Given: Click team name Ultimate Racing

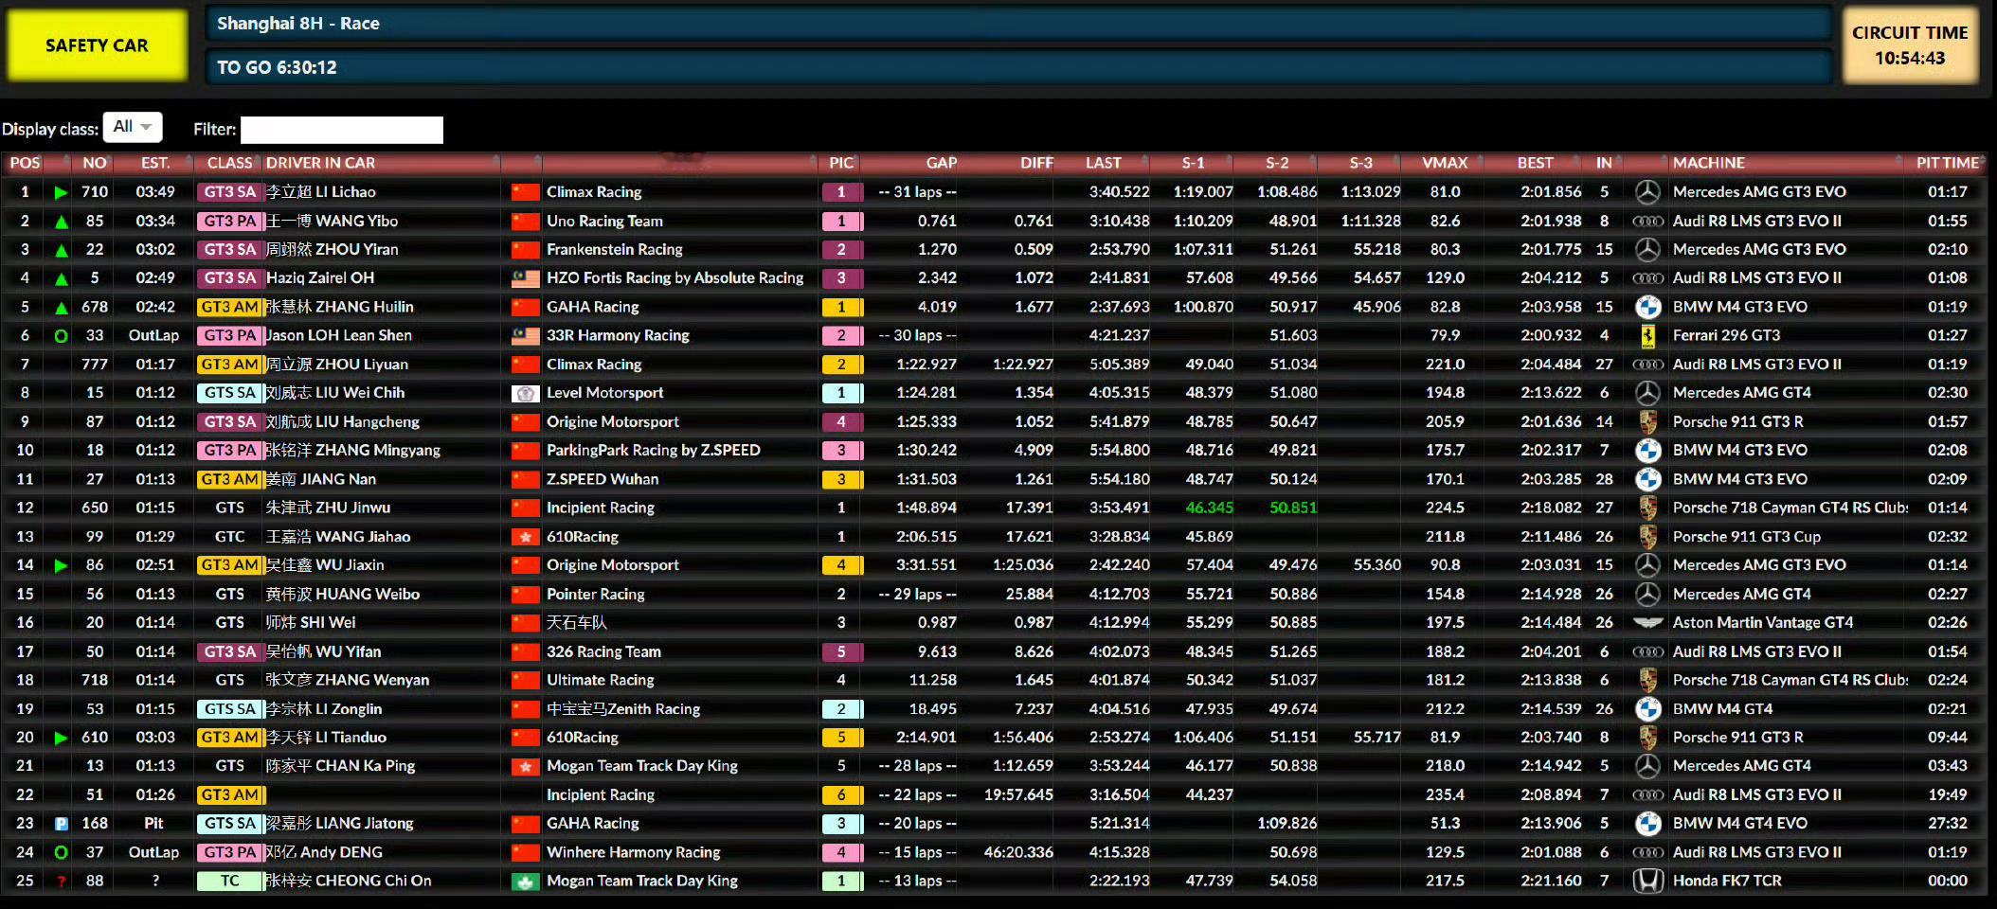Looking at the screenshot, I should point(601,680).
